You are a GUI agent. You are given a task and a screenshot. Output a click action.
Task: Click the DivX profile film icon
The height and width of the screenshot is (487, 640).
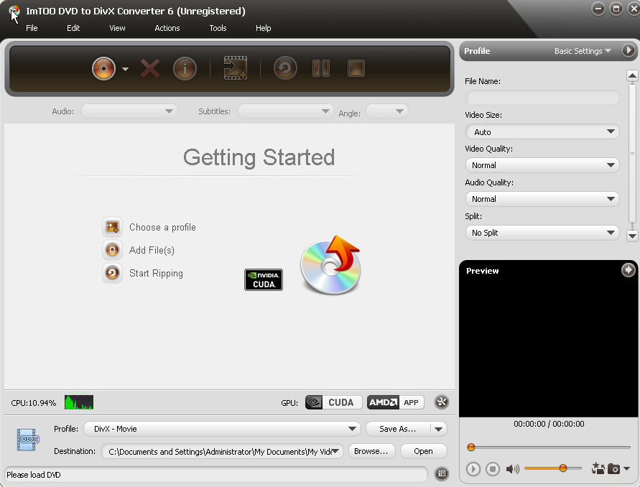pos(28,440)
